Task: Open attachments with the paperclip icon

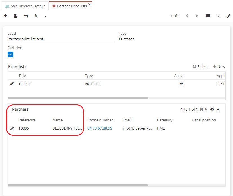Action: tap(36, 16)
